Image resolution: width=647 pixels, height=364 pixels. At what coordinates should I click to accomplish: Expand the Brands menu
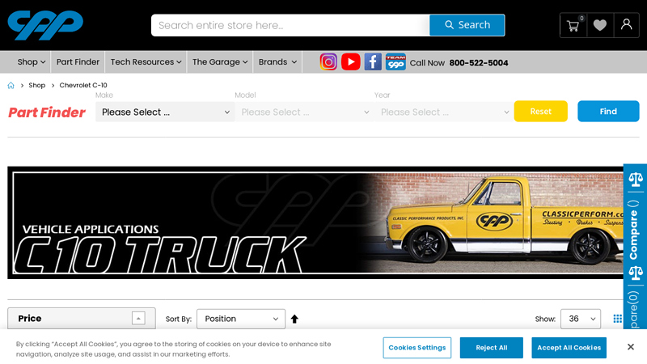[x=277, y=62]
